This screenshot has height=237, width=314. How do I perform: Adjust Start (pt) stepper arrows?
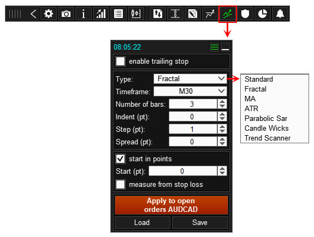coord(222,171)
